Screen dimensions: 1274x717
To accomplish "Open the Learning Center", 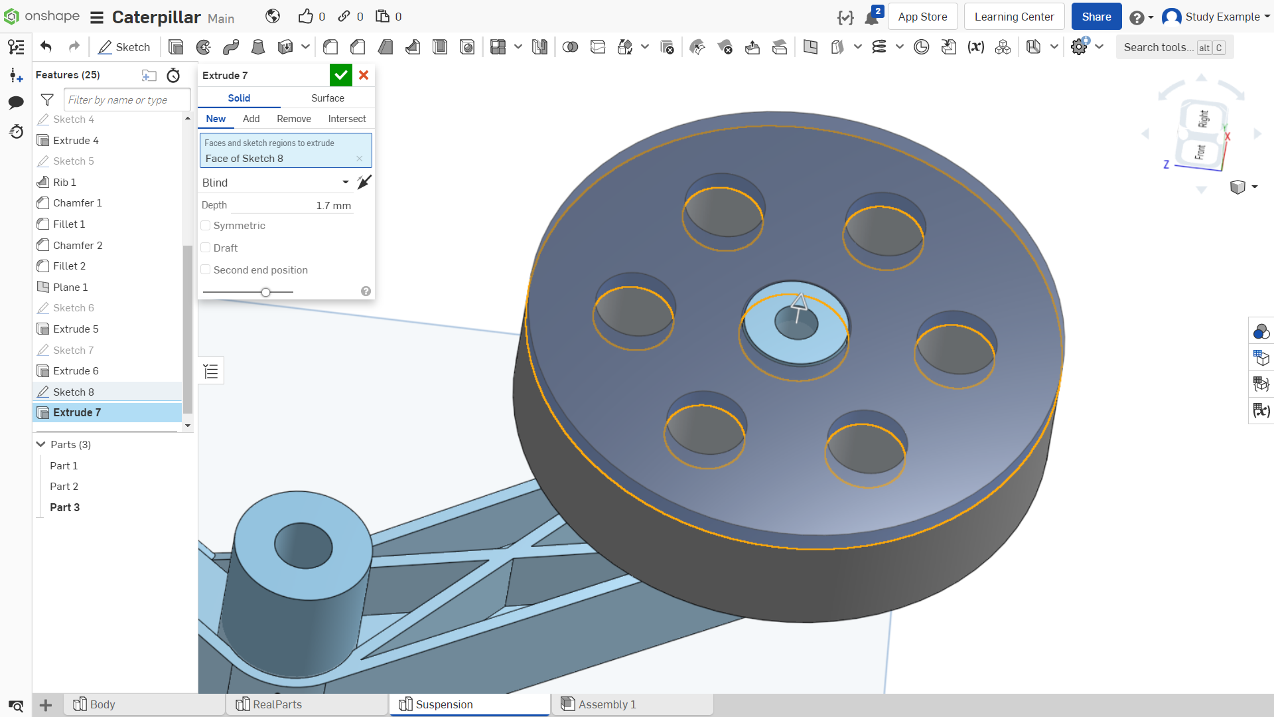I will click(x=1014, y=17).
